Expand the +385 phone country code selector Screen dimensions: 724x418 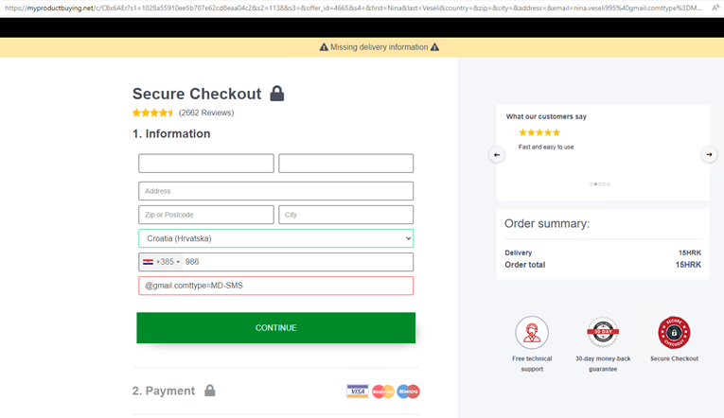tap(161, 262)
